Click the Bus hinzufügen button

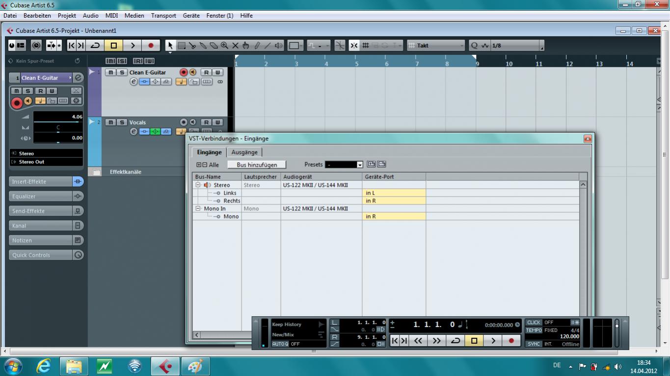[x=257, y=165]
